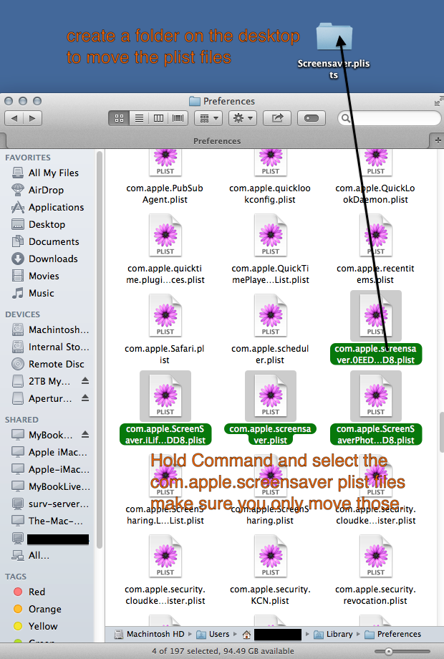Viewport: 444px width, 659px height.
Task: Click Preferences in path bar
Action: click(x=392, y=634)
